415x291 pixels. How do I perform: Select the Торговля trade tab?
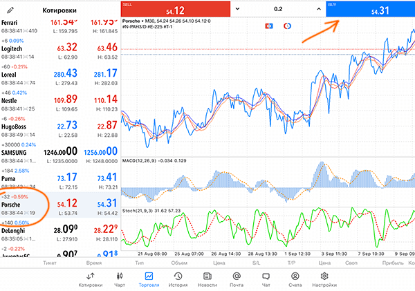[148, 279]
